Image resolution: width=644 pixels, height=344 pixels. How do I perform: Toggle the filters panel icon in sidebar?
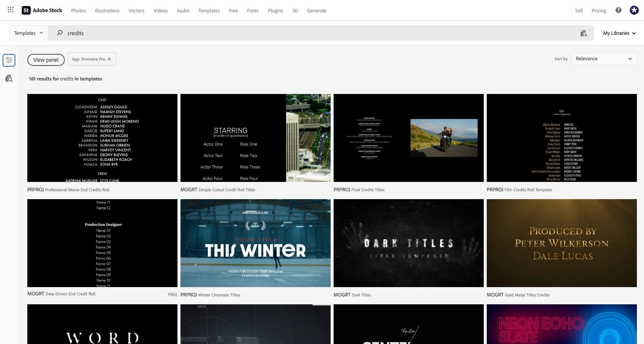coord(9,60)
